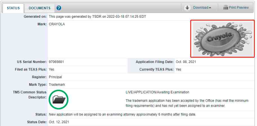The height and width of the screenshot is (126, 257).
Task: Click the US Serial Number label
Action: click(x=32, y=62)
